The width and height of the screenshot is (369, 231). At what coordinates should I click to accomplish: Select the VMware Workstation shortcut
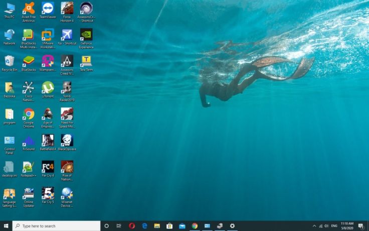click(48, 35)
